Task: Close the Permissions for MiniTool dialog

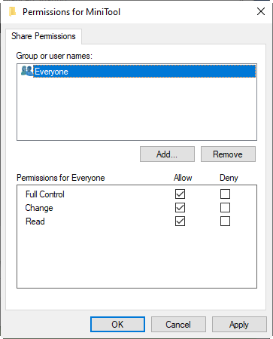Action: 261,11
